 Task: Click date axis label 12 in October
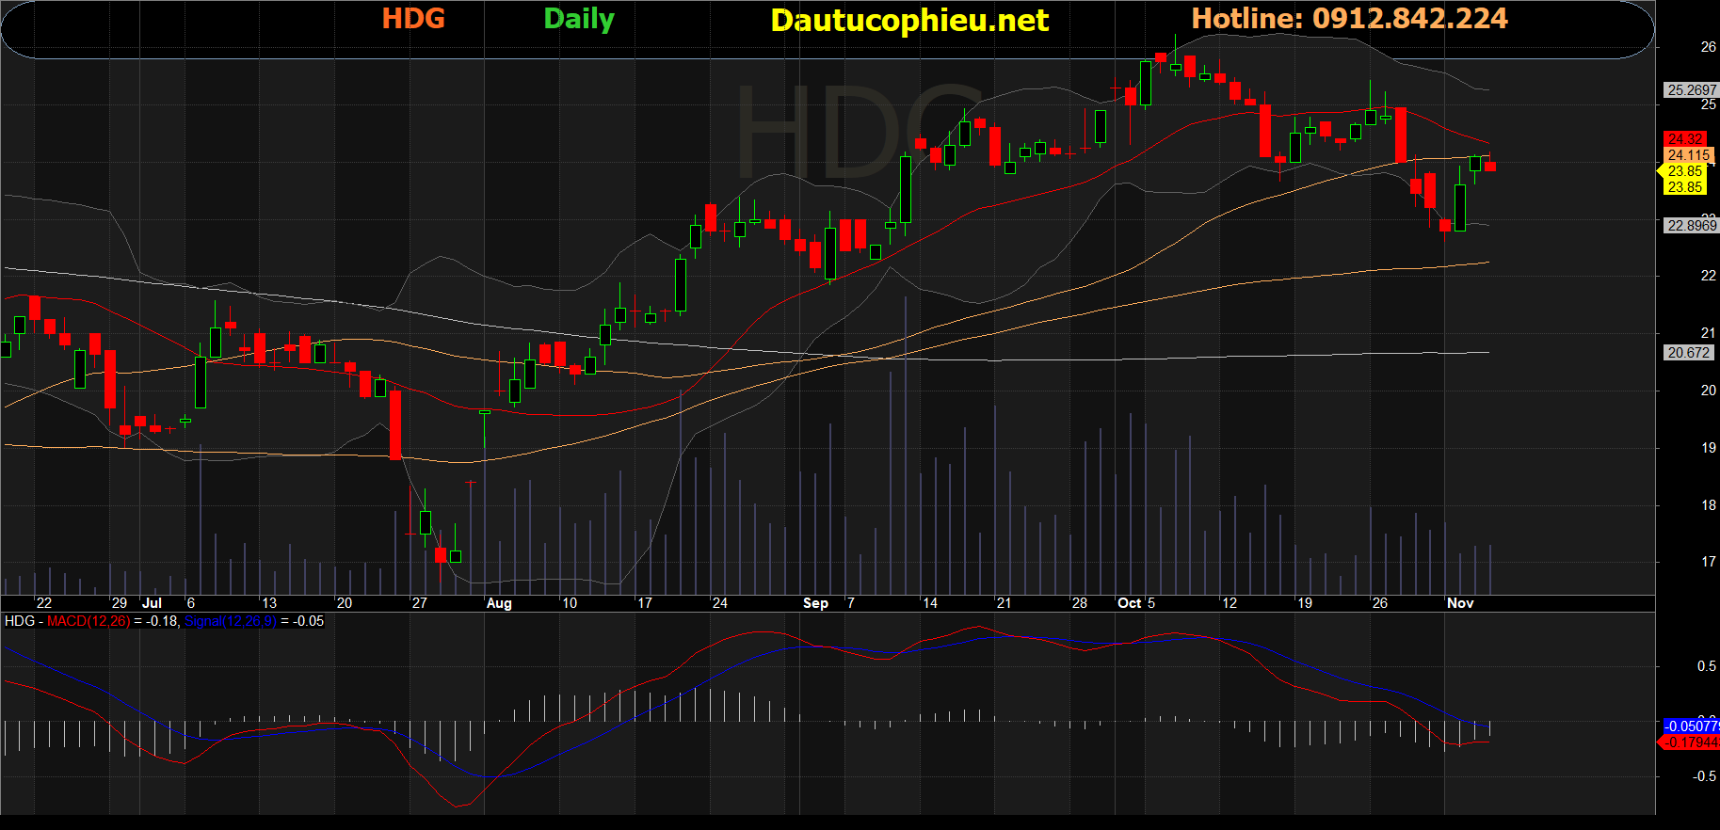[x=1230, y=603]
